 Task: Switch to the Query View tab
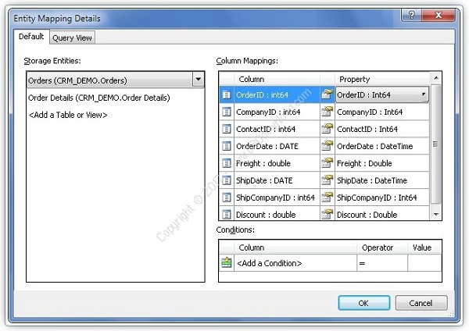[x=72, y=38]
